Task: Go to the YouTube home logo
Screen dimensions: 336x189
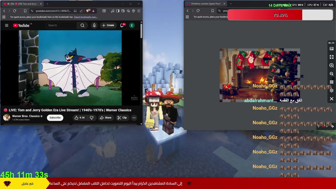Action: 21,25
